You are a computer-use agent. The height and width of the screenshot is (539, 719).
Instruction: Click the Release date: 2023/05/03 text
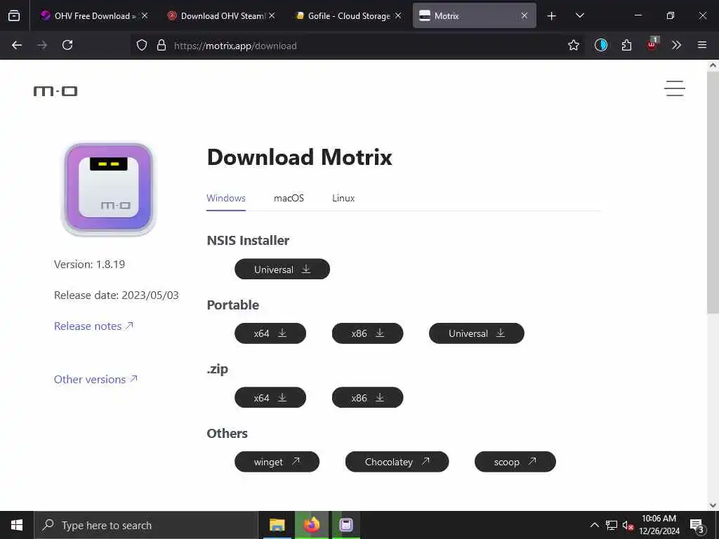(x=116, y=295)
